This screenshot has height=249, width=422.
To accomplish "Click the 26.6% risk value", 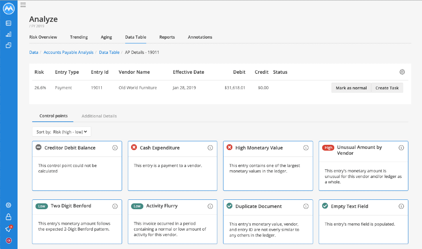I will [x=40, y=88].
